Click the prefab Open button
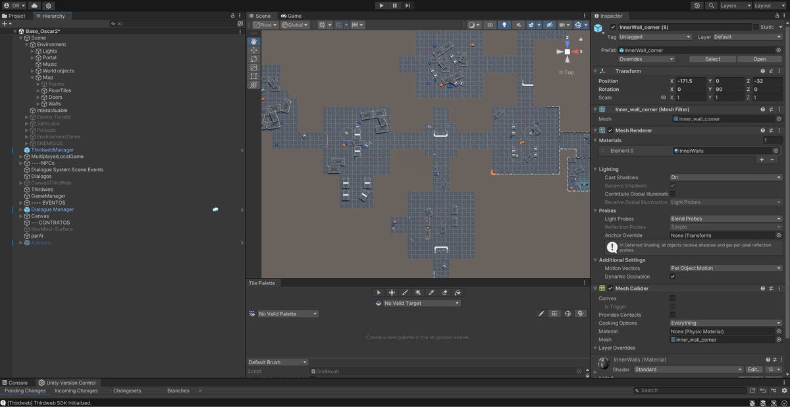The image size is (790, 407). tap(760, 59)
